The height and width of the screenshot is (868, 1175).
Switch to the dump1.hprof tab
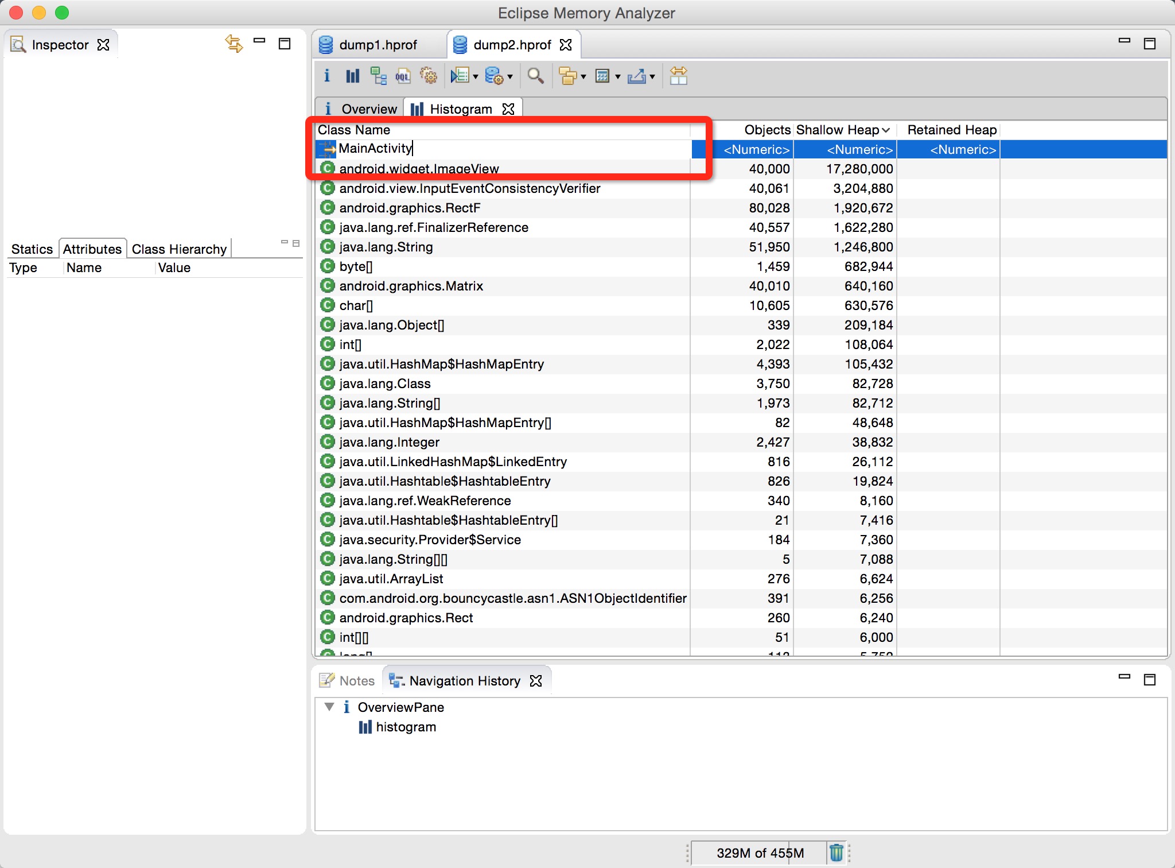(x=373, y=43)
